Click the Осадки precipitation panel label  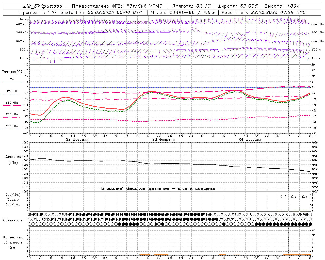tap(13, 200)
